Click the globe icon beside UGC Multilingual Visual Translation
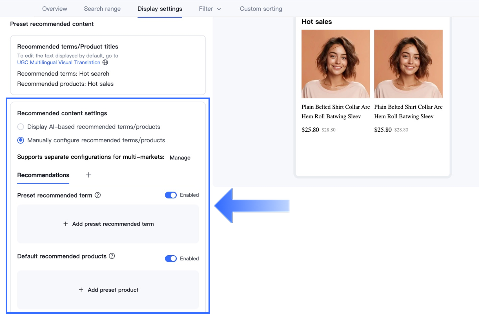Screen dimensions: 479x314 (105, 62)
